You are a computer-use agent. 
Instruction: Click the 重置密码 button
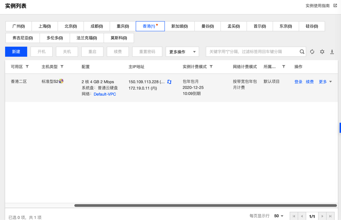[x=147, y=52]
